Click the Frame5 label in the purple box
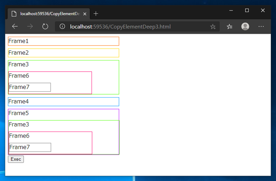This screenshot has width=276, height=181. click(18, 113)
